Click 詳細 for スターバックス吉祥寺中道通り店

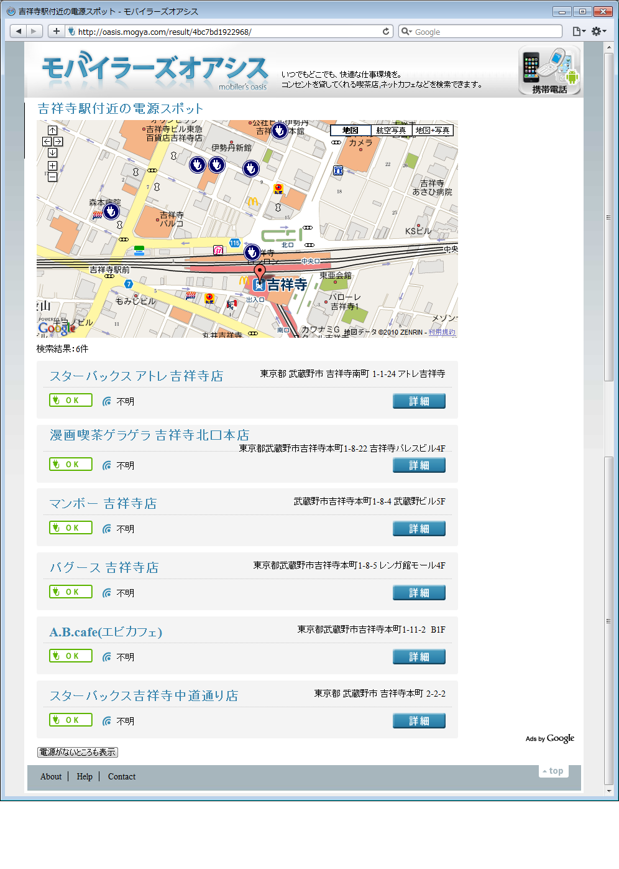click(x=419, y=721)
